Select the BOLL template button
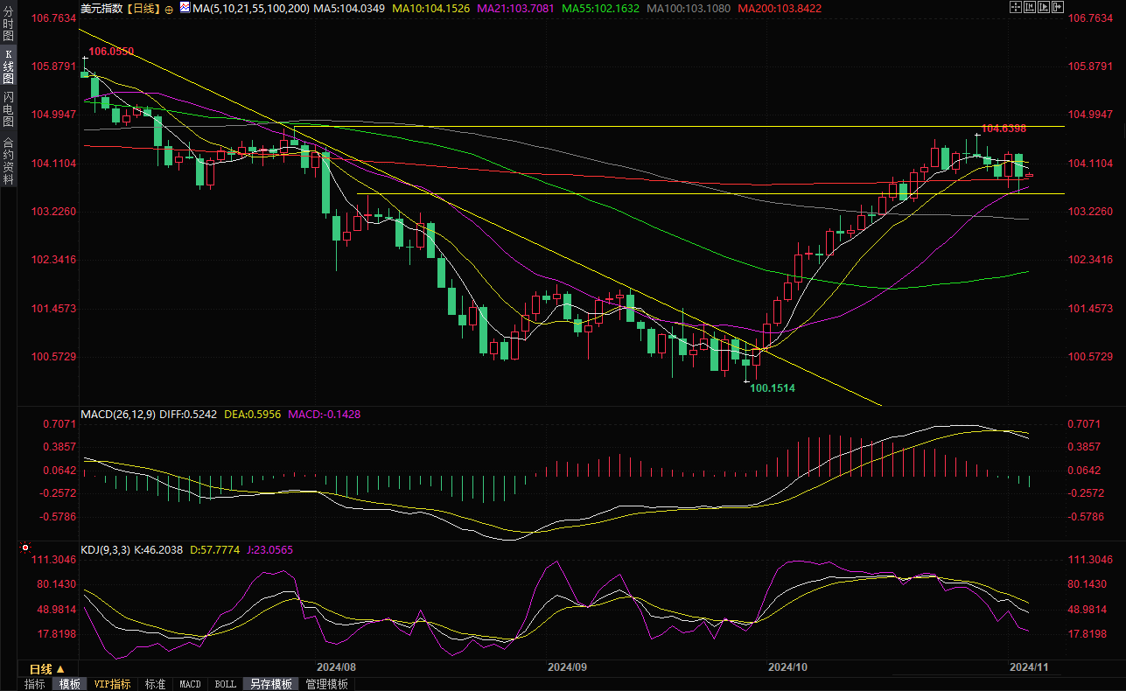This screenshot has width=1126, height=691. point(225,684)
